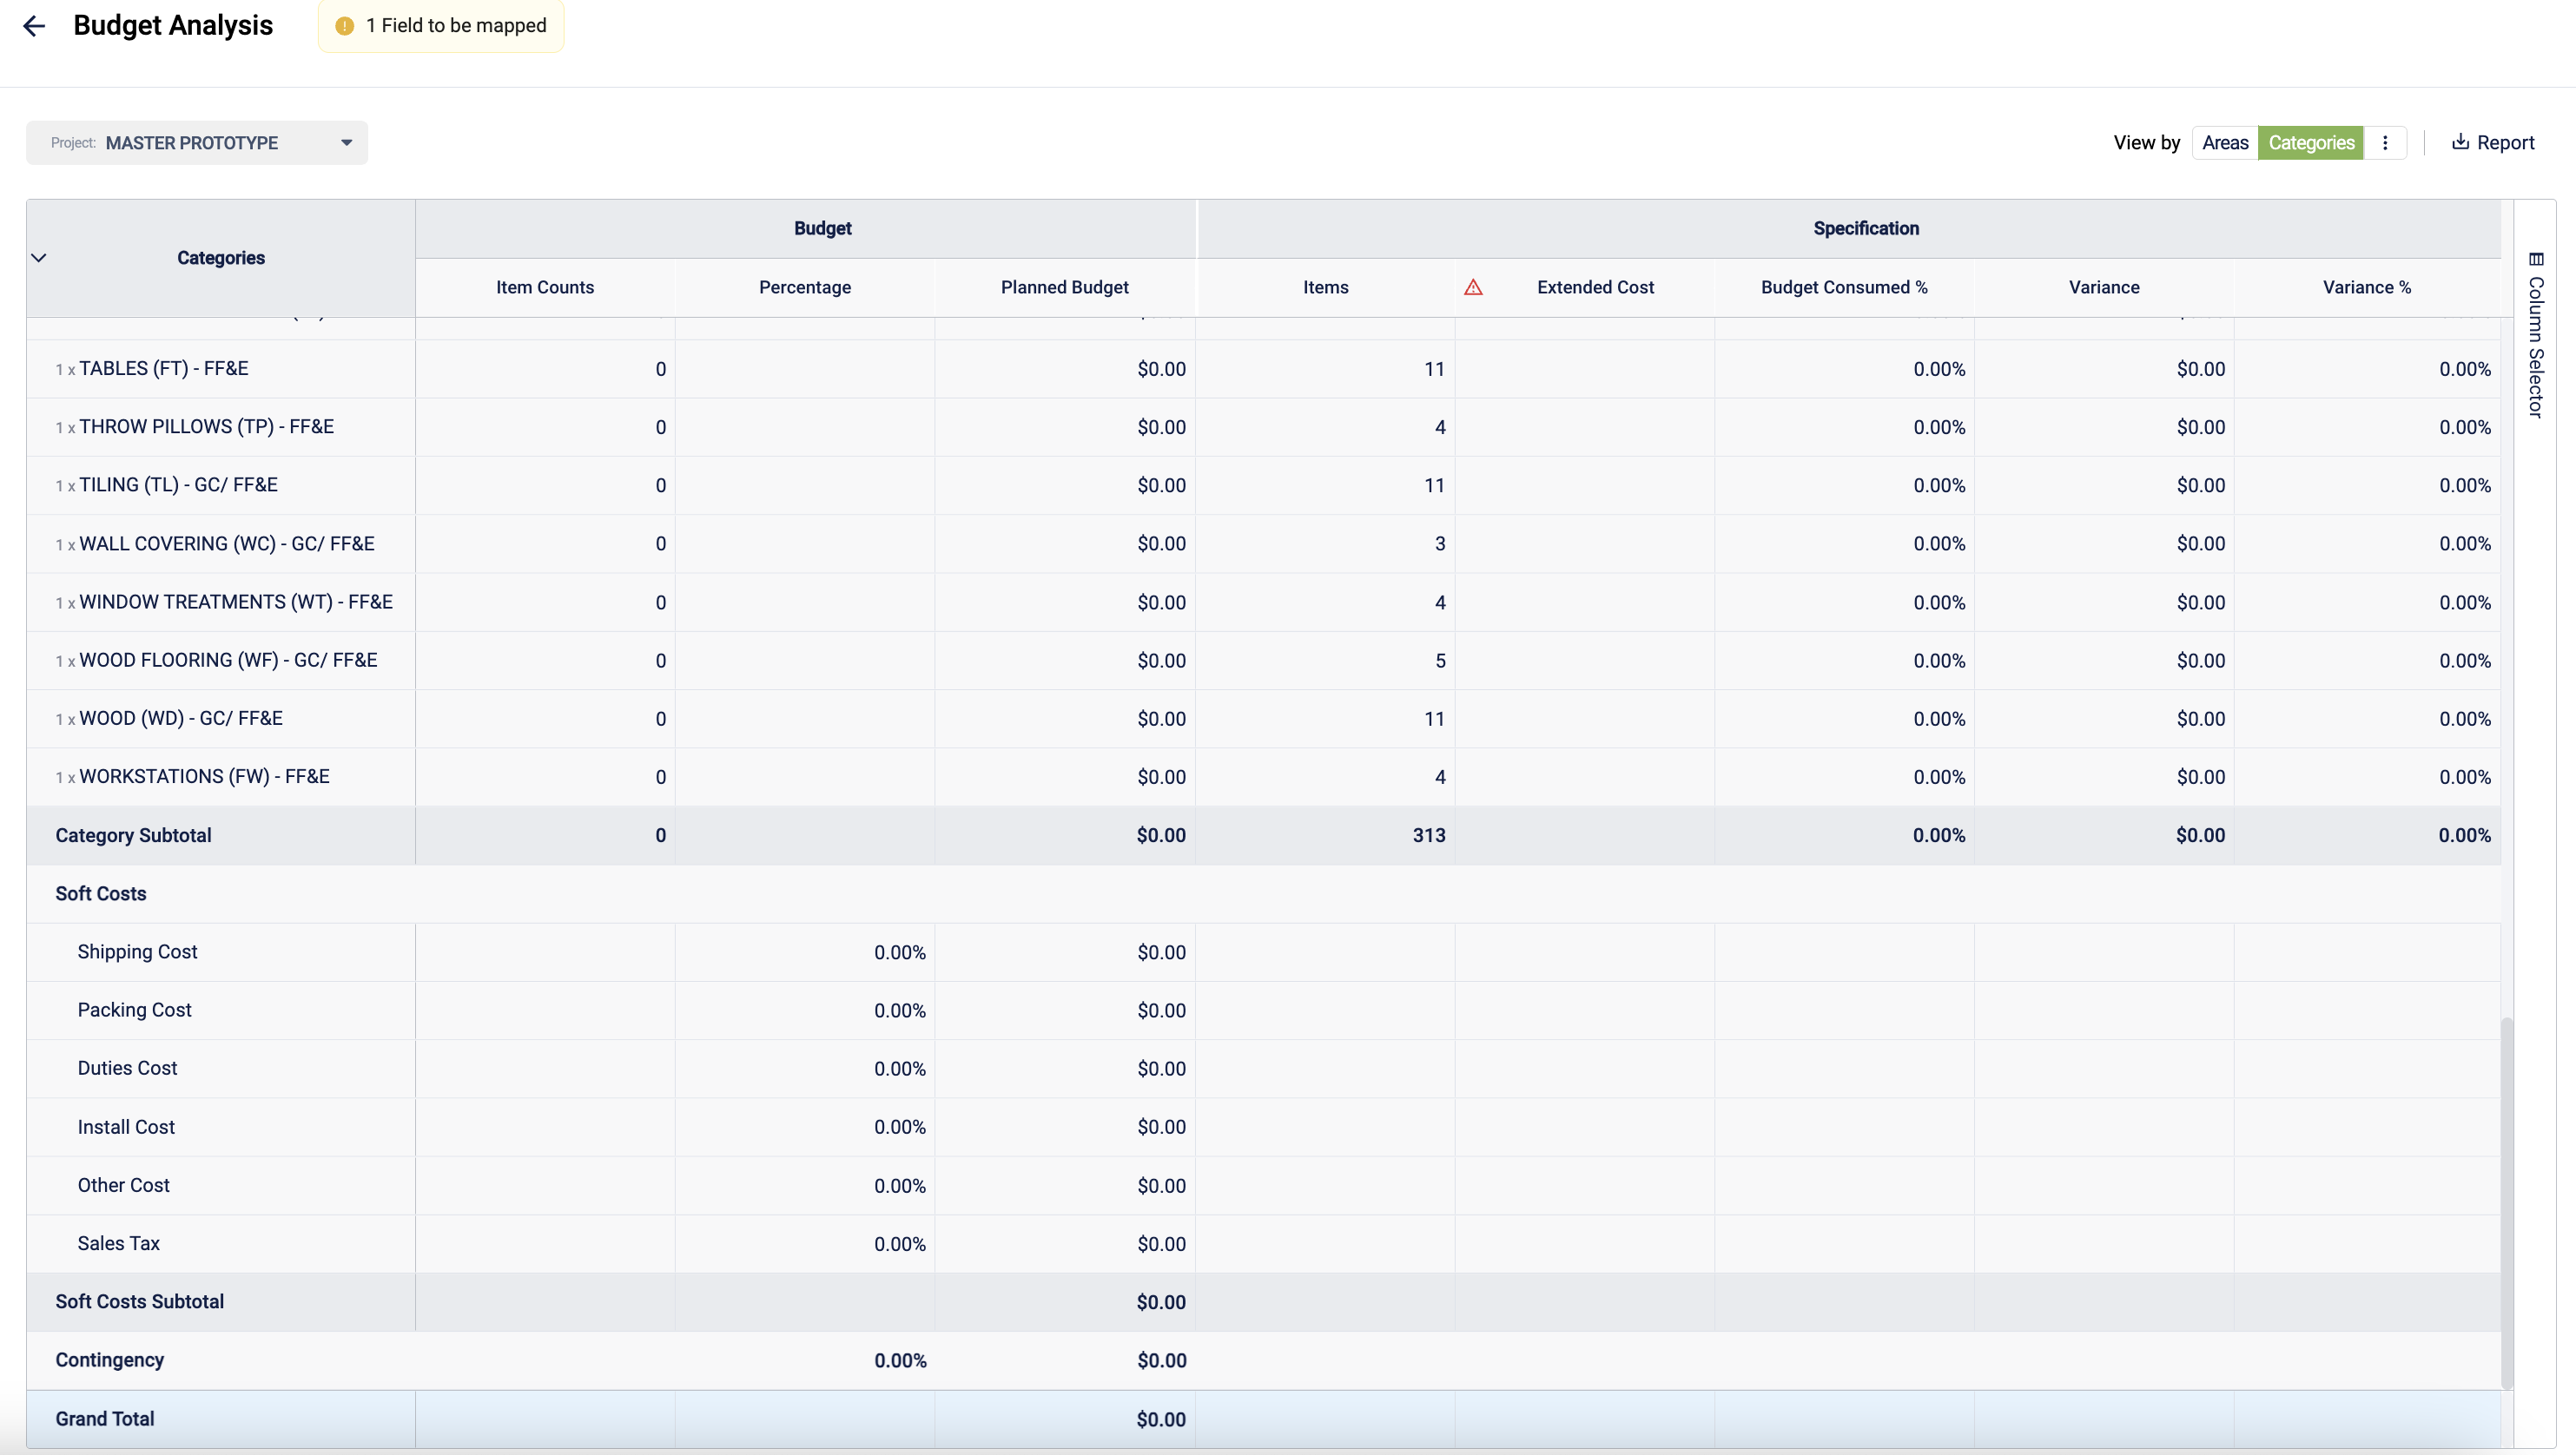Click the WOOD FLOORING (WF) items count 5
This screenshot has width=2576, height=1455.
(x=1440, y=661)
